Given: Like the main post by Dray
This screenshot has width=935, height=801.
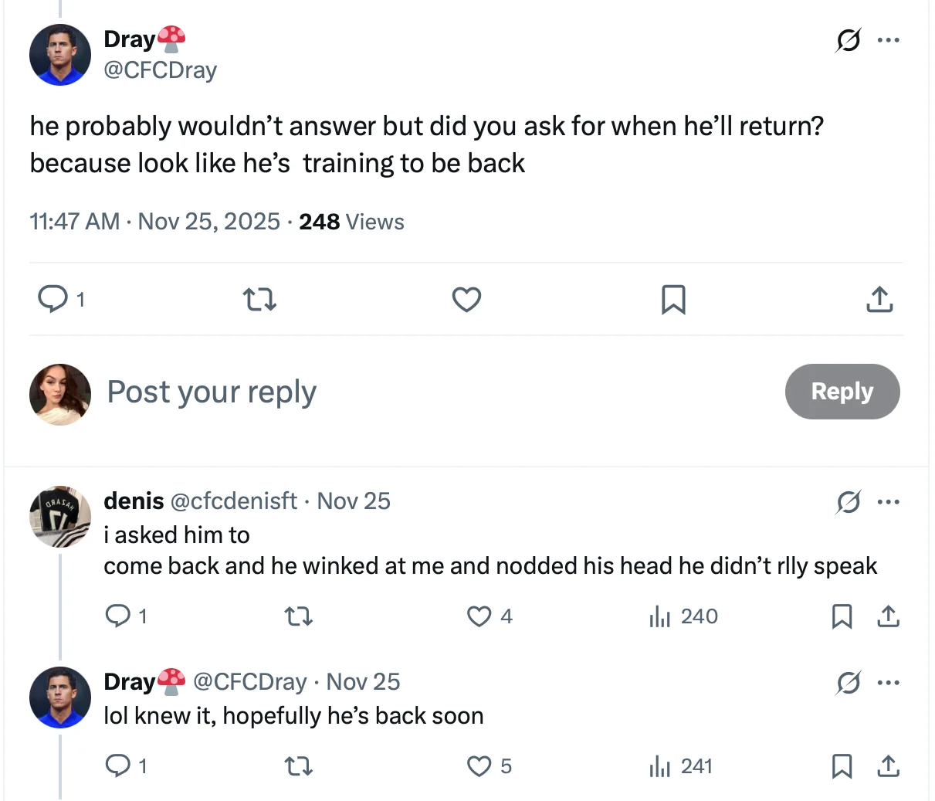Looking at the screenshot, I should 466,299.
